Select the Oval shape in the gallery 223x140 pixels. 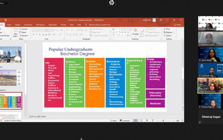[125, 30]
